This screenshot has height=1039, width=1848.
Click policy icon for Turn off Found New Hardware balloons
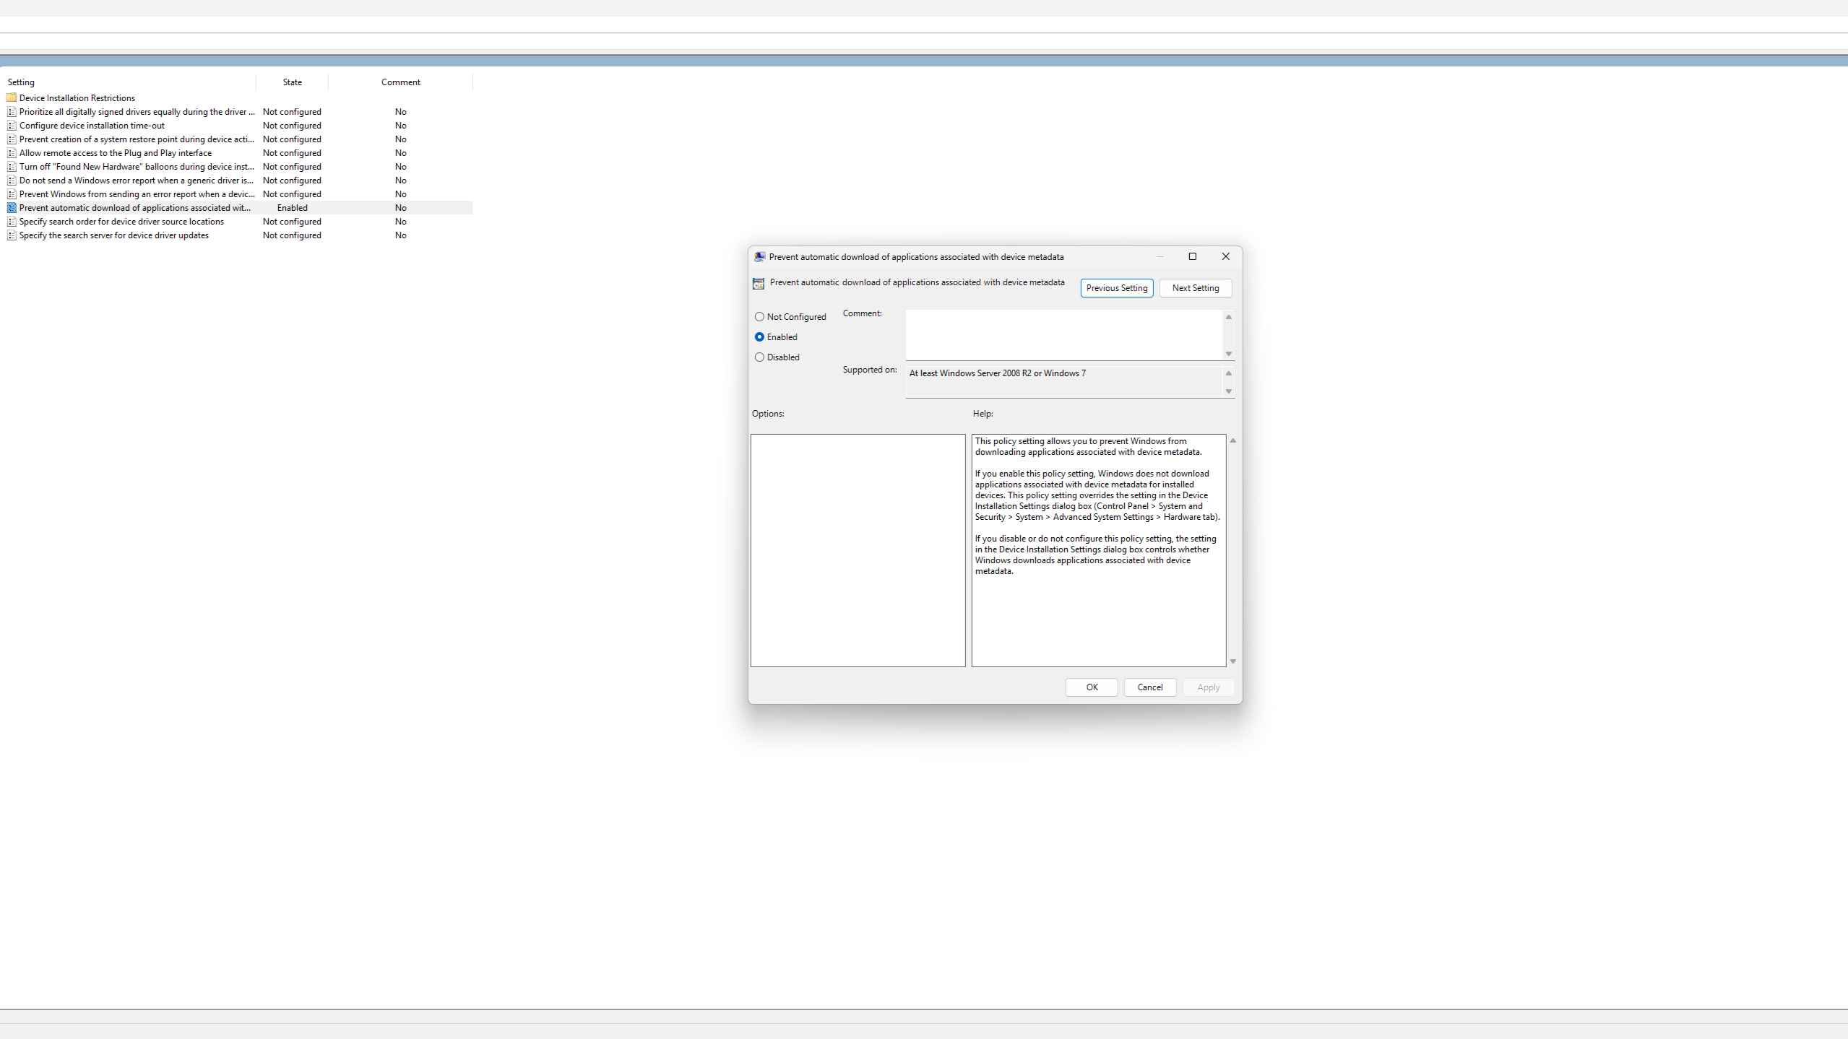point(12,167)
